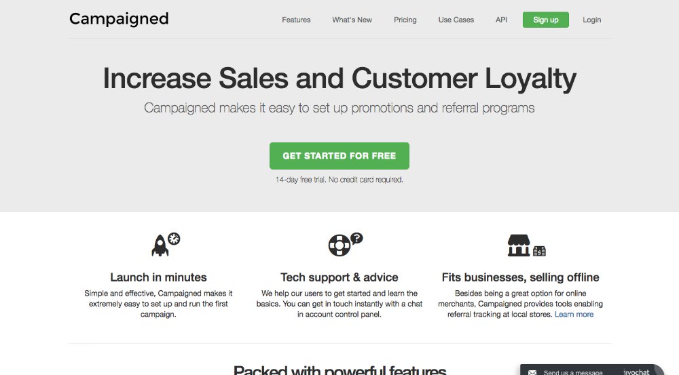Click the Tech support & advice heading
This screenshot has width=679, height=375.
point(339,277)
